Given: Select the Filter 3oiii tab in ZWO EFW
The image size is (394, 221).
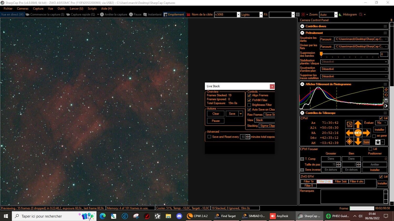Looking at the screenshot, I should pyautogui.click(x=340, y=181).
